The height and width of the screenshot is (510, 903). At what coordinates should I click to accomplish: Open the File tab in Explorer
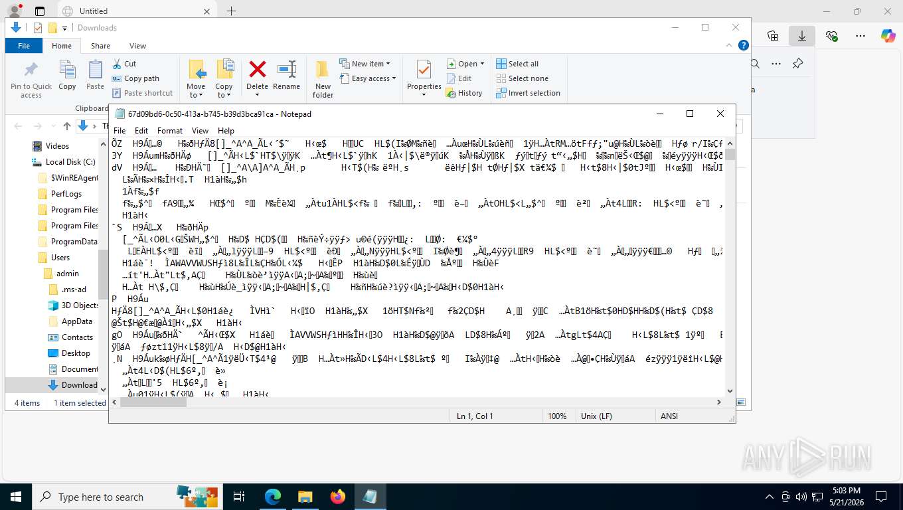coord(24,46)
